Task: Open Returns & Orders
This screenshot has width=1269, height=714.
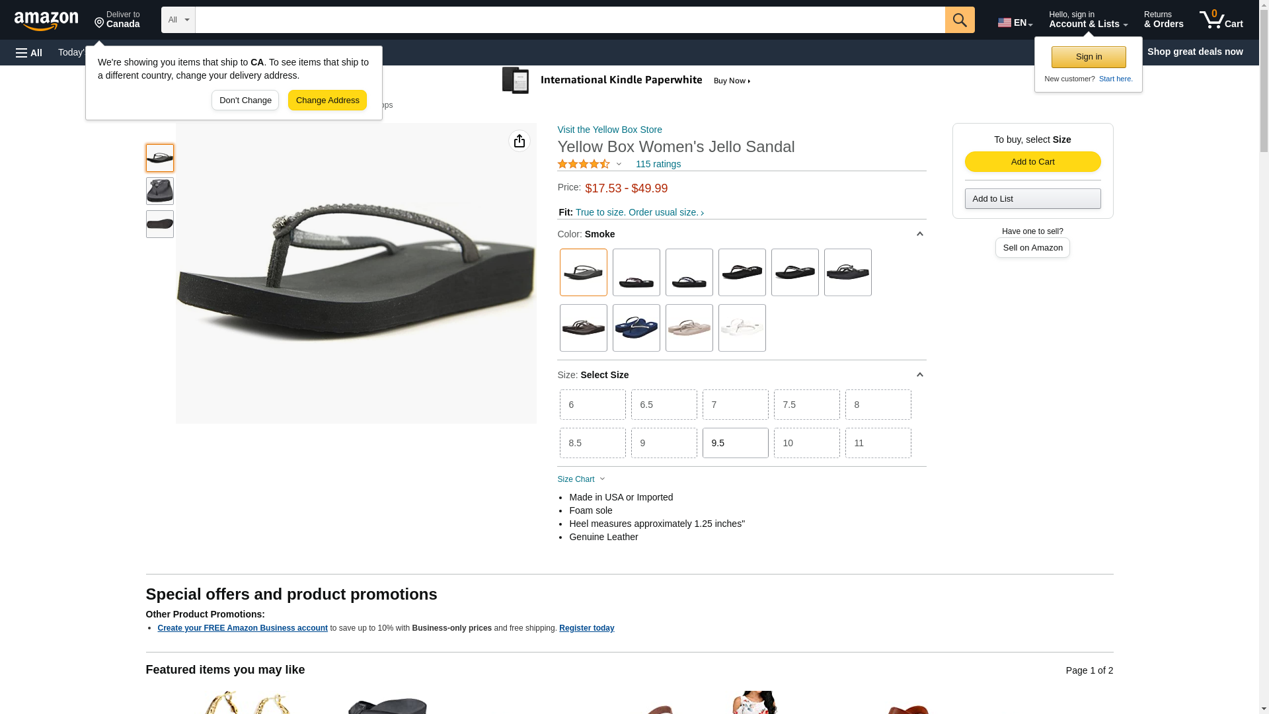Action: click(1163, 20)
